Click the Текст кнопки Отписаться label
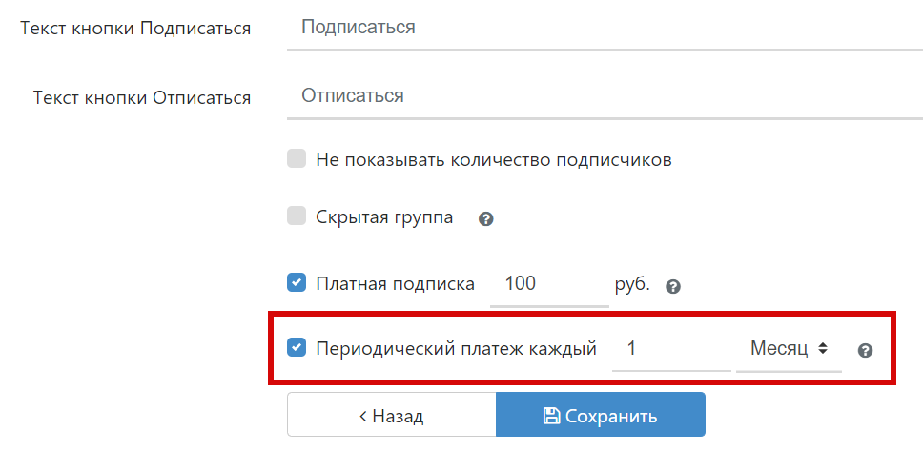Image resolution: width=923 pixels, height=452 pixels. point(142,98)
